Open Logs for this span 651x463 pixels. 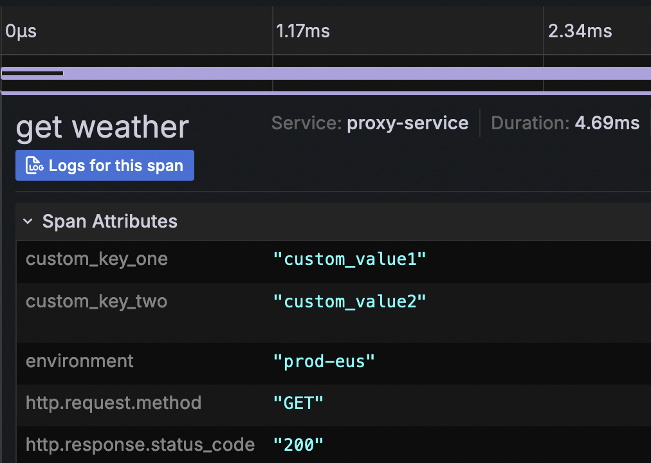[116, 166]
